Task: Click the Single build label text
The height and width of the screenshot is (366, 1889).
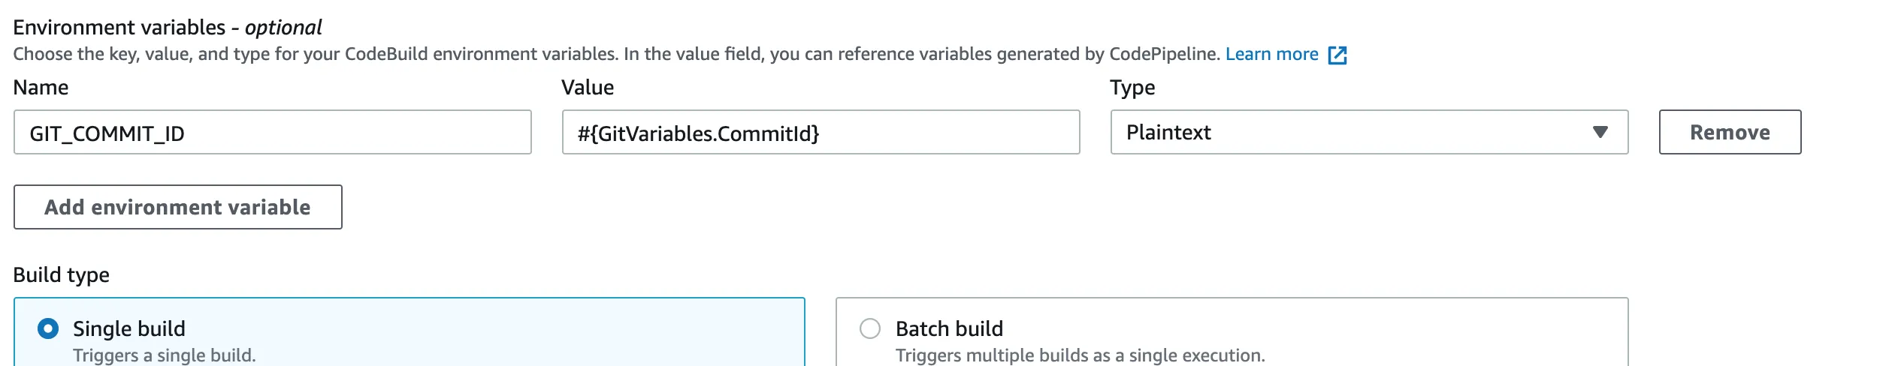Action: point(129,328)
